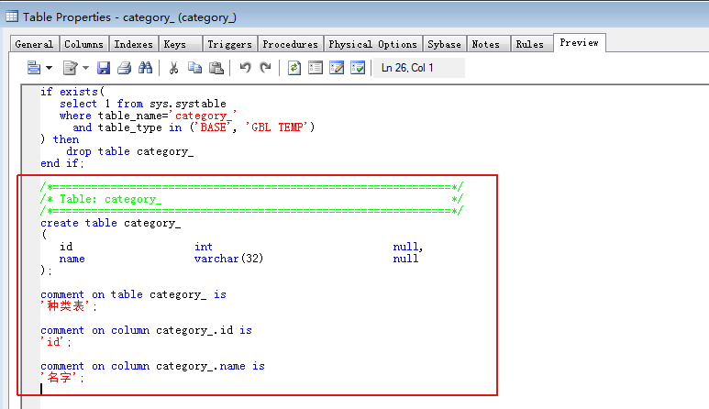709x409 pixels.
Task: Click the 'BASE' string literal
Action: (x=214, y=127)
